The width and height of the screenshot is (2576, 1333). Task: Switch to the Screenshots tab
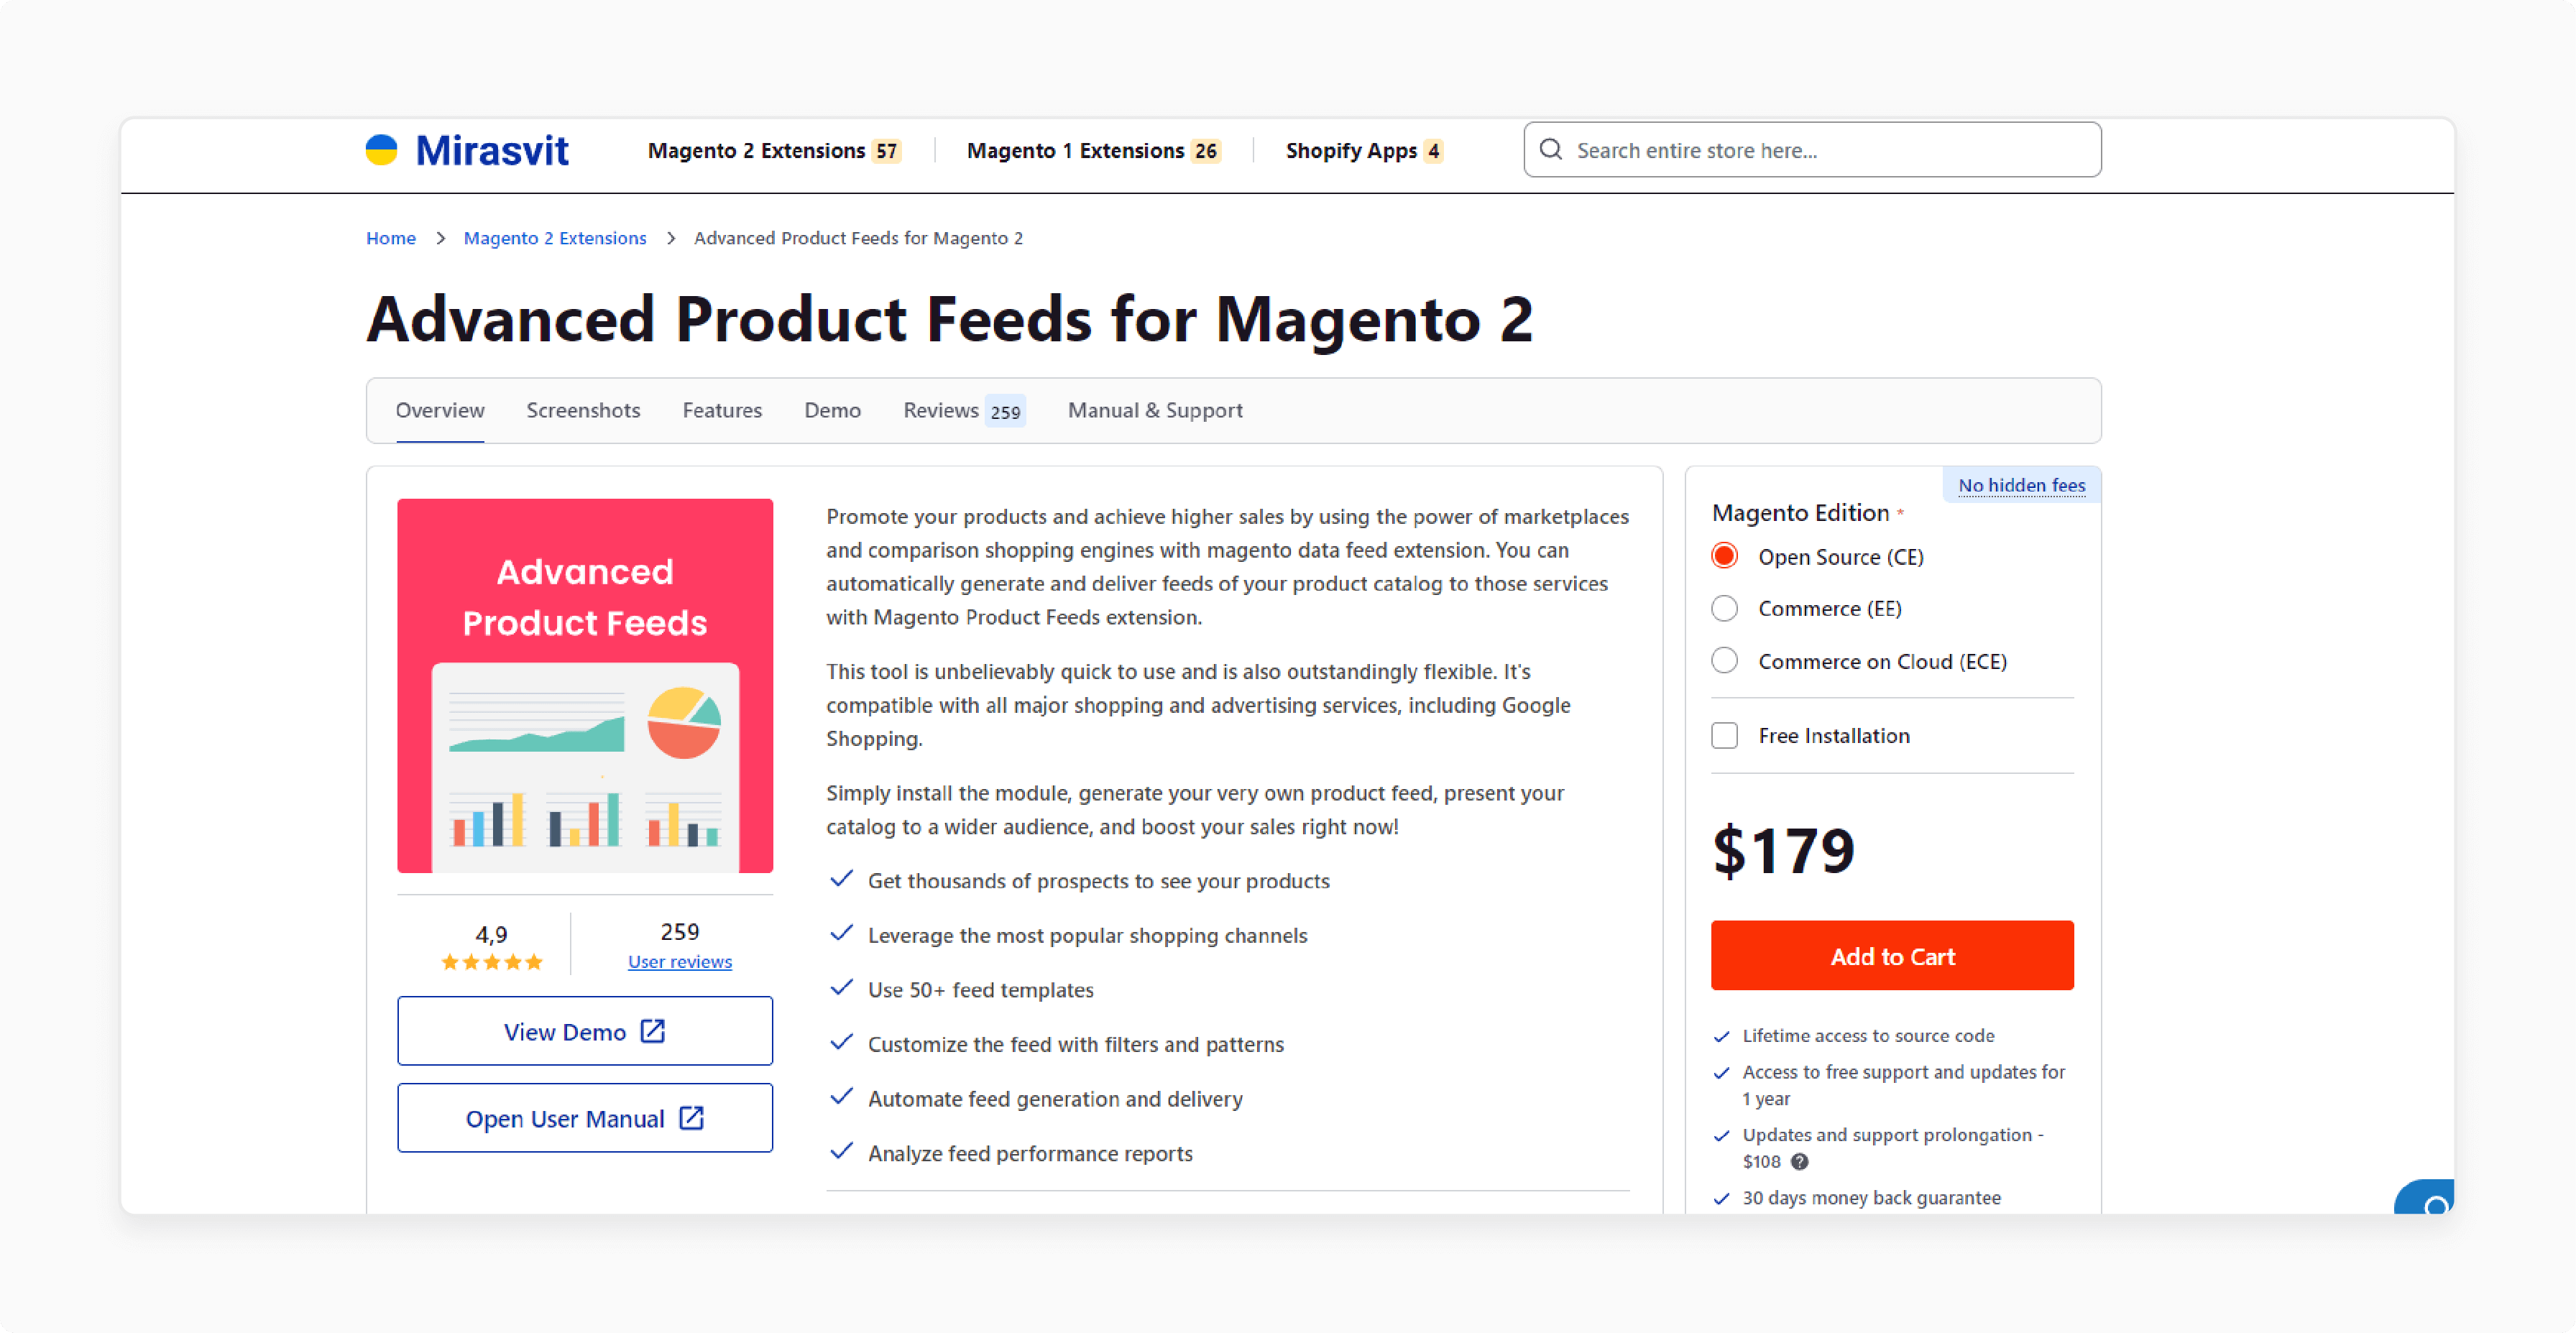[x=583, y=410]
